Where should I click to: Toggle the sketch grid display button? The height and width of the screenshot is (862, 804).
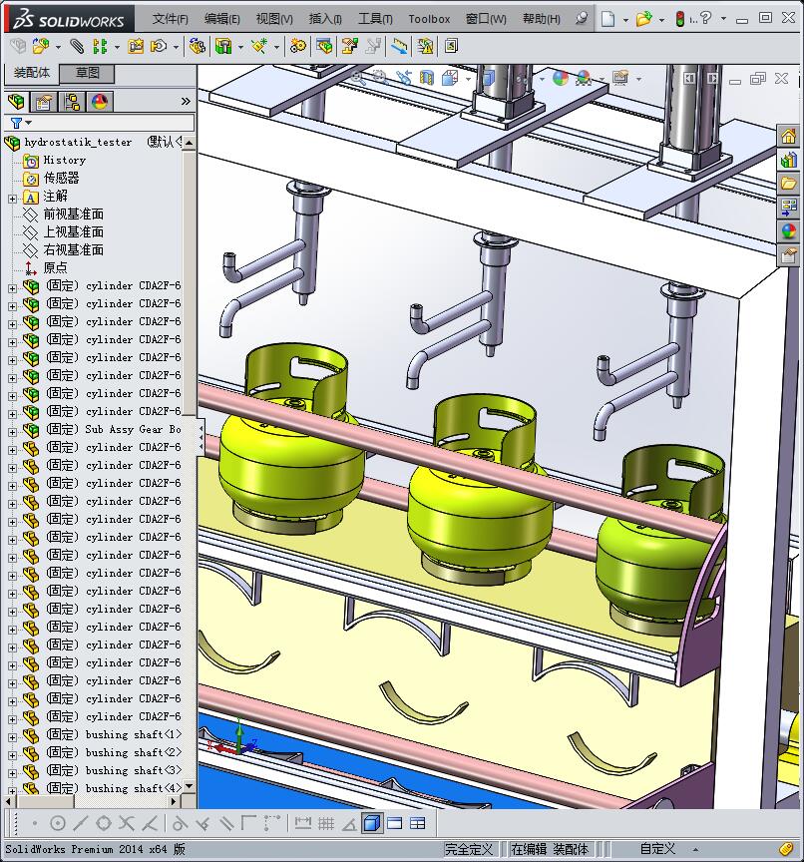(326, 823)
